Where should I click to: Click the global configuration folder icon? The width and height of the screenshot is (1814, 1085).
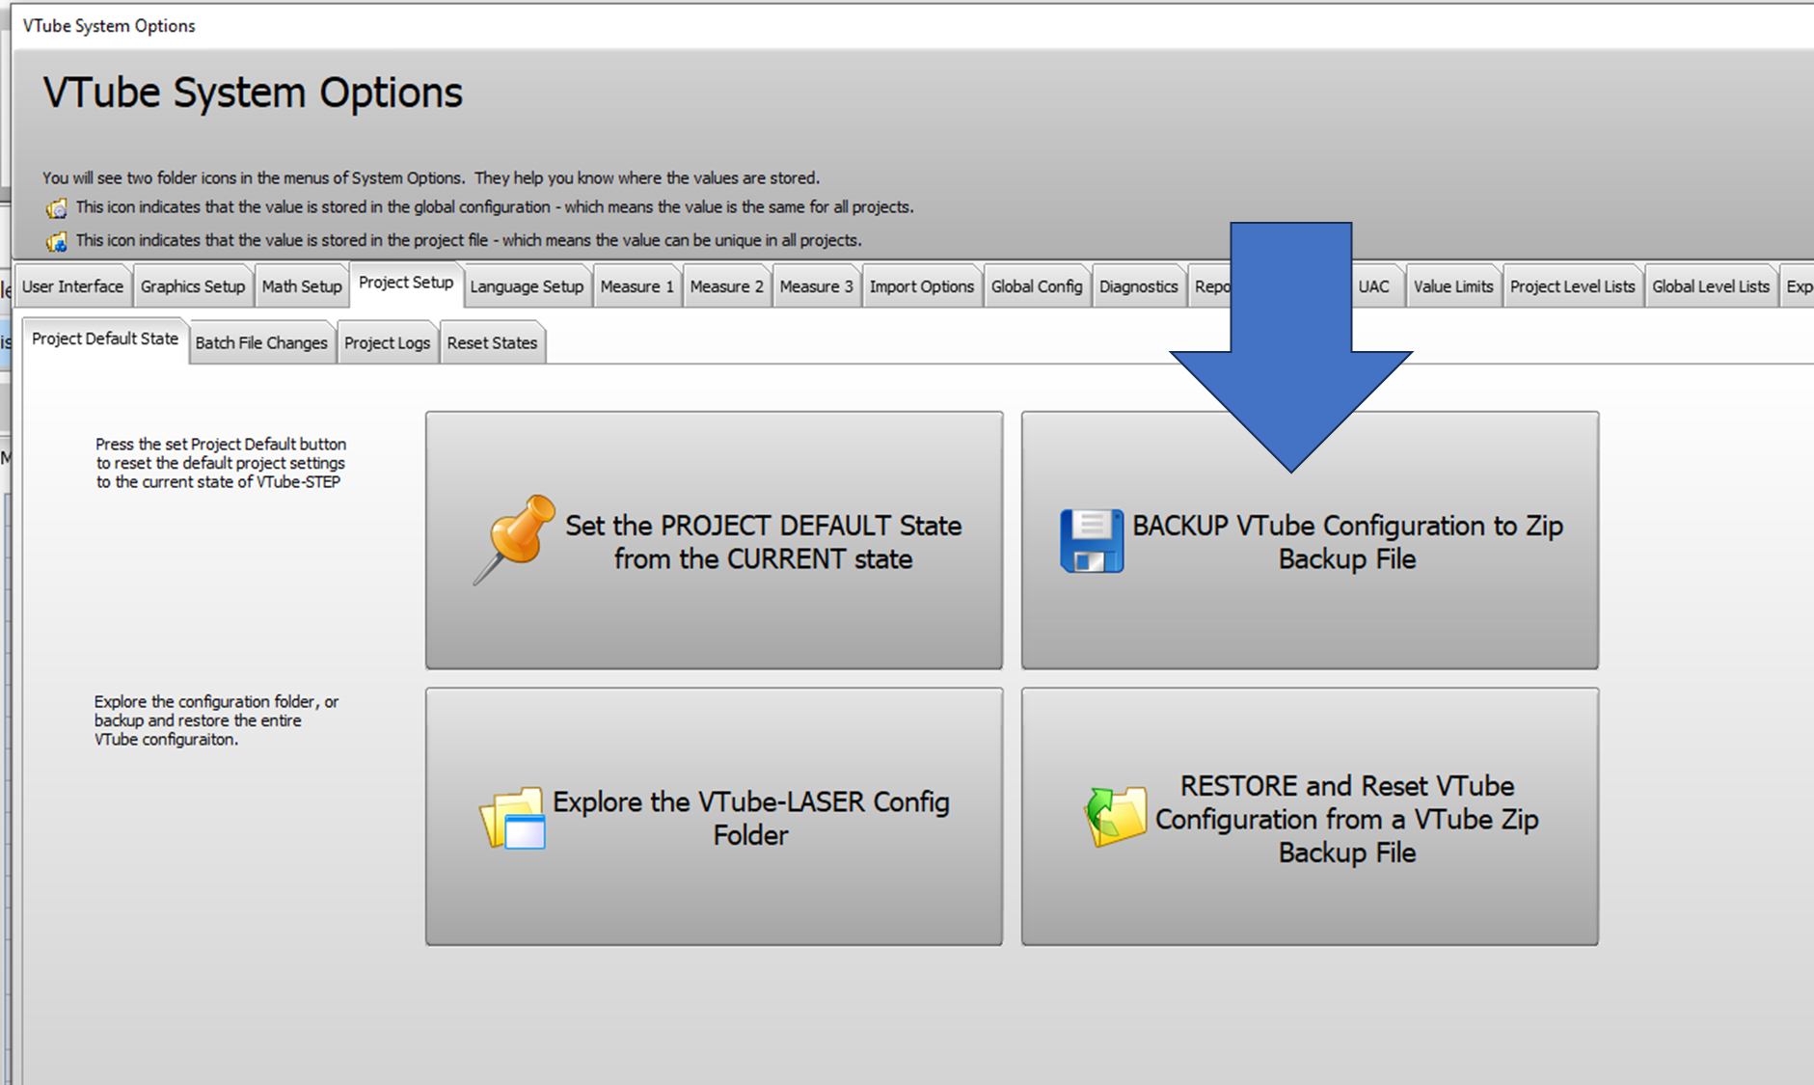[57, 207]
